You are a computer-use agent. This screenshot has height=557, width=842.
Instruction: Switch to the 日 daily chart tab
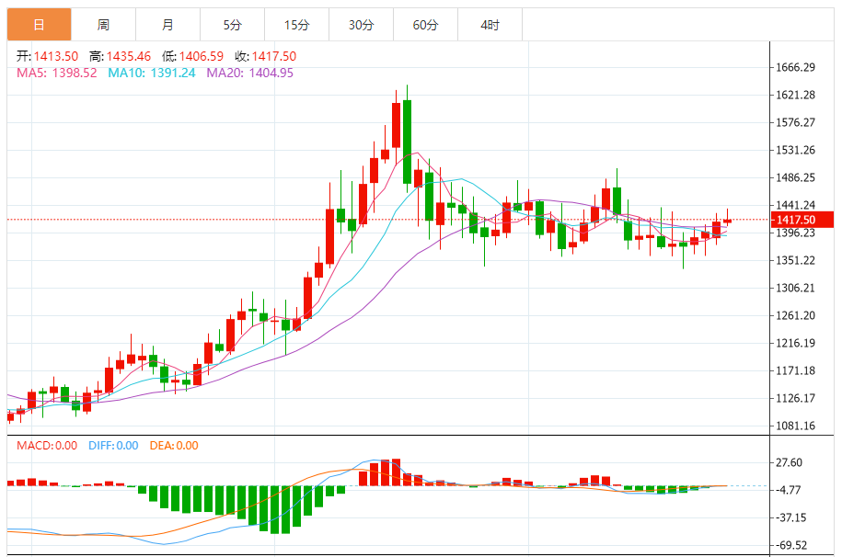[x=39, y=25]
